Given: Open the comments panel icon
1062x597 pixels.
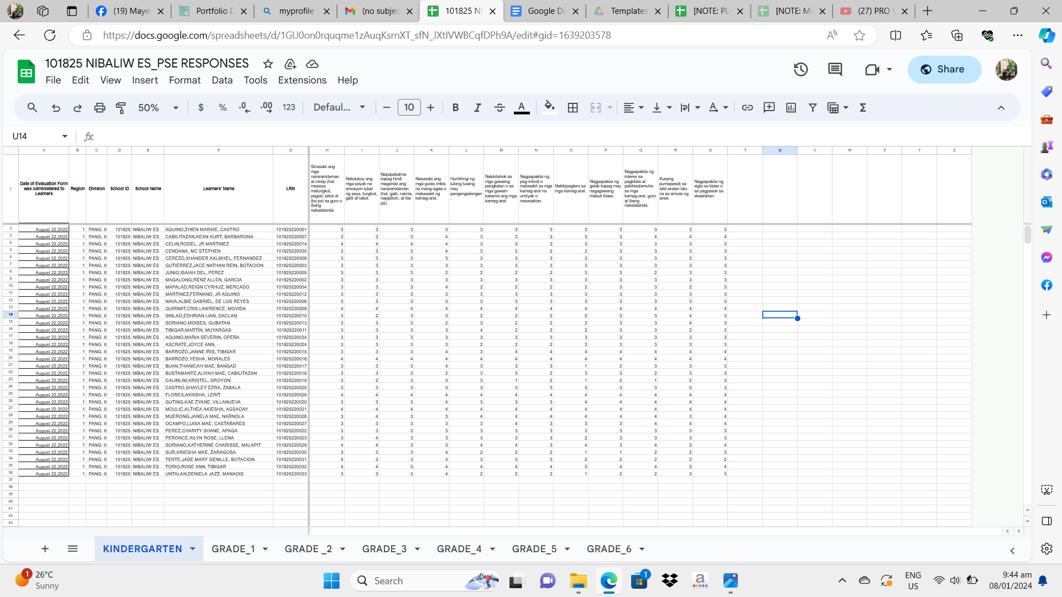Looking at the screenshot, I should [834, 70].
